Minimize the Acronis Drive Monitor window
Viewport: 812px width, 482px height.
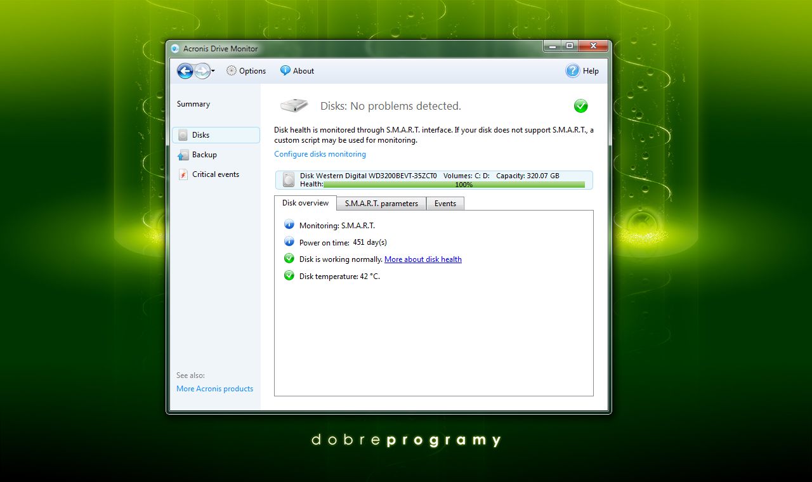552,46
